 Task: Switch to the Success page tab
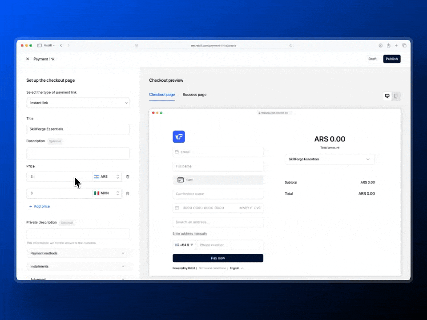click(194, 95)
